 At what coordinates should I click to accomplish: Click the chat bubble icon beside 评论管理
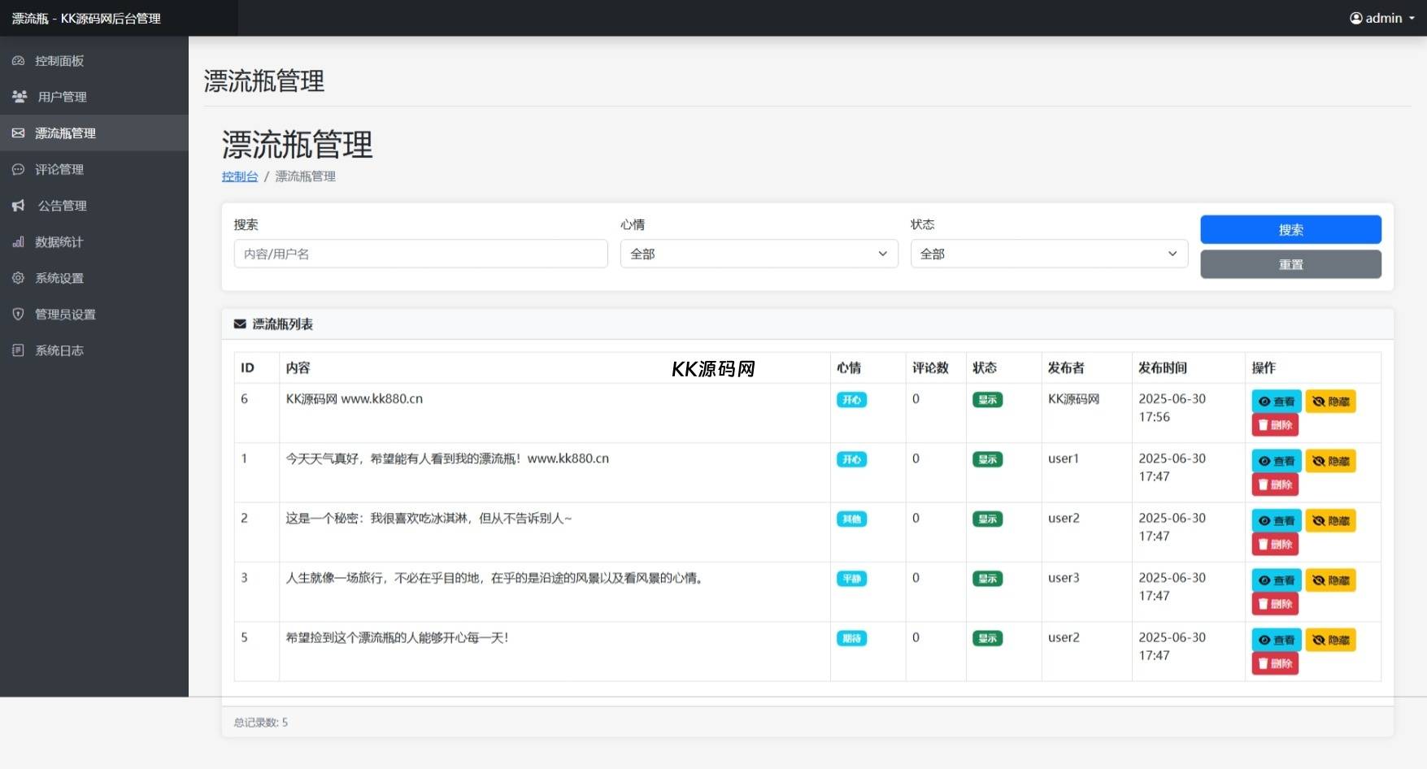(x=18, y=169)
